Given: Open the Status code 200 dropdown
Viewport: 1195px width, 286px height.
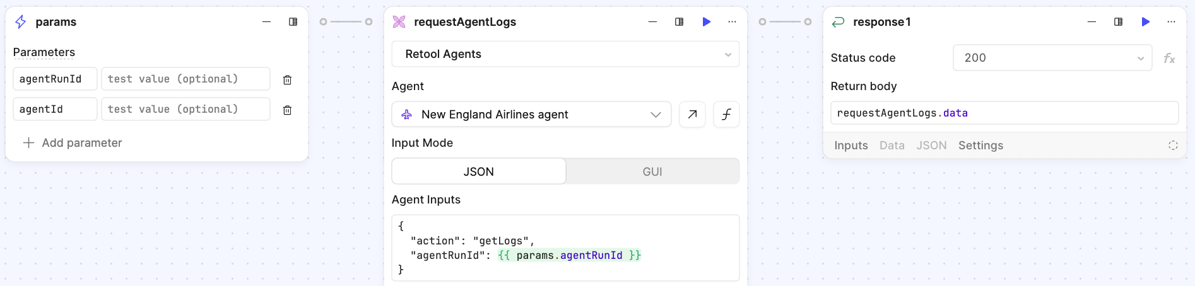Looking at the screenshot, I should pos(1052,58).
